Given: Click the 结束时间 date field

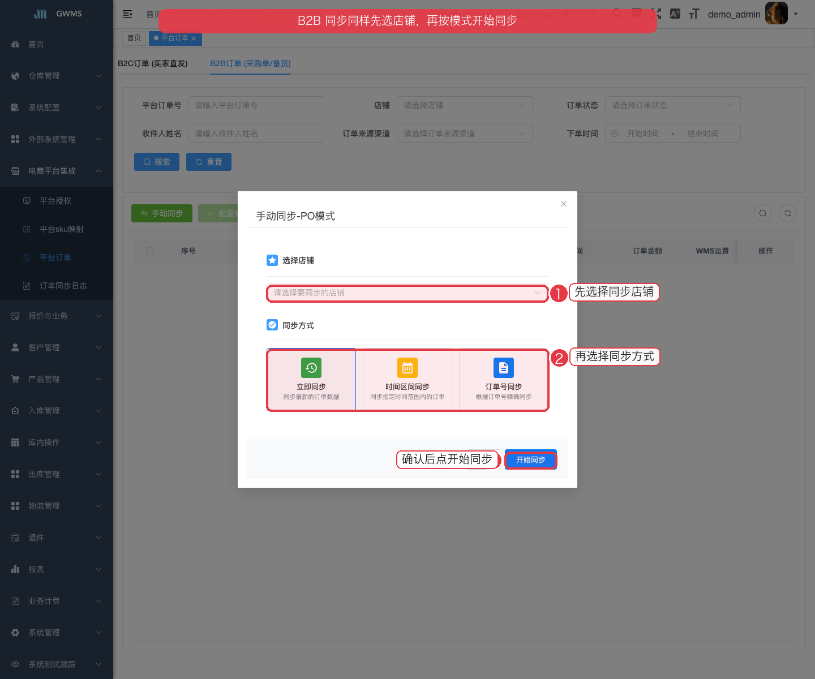Looking at the screenshot, I should tap(703, 134).
